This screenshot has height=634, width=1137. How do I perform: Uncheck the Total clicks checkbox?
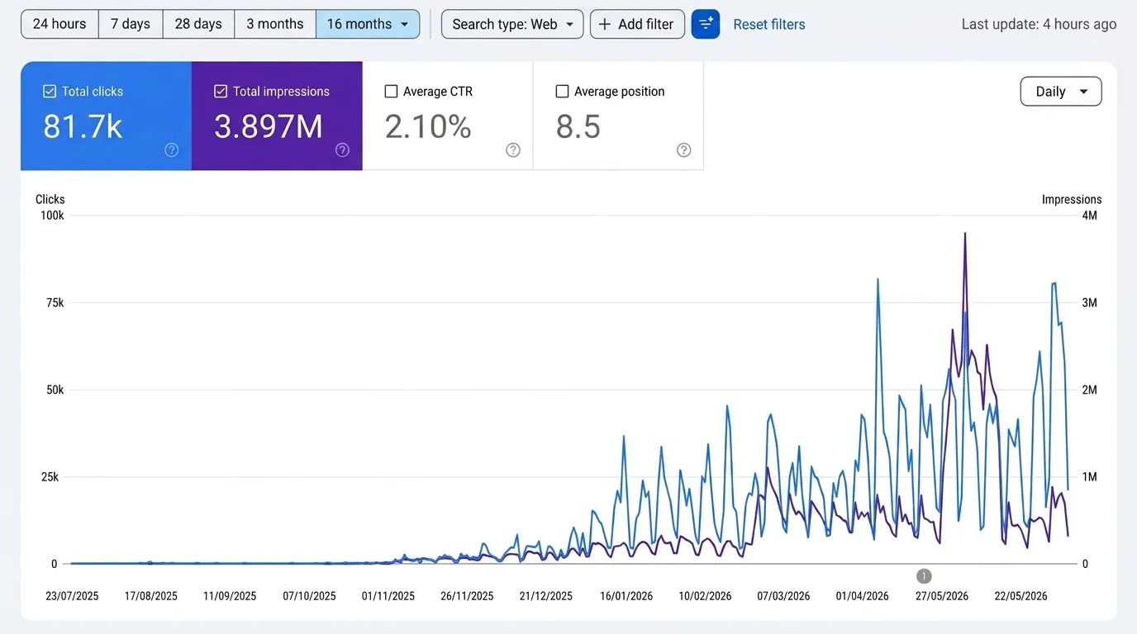[x=50, y=92]
